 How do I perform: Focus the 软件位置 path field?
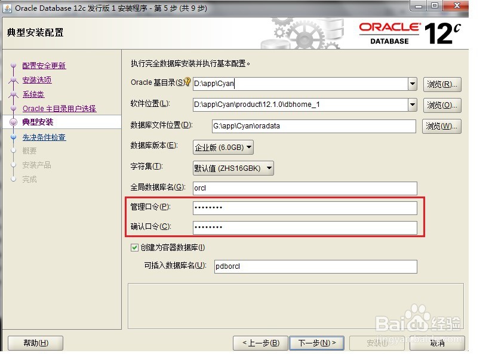point(301,105)
